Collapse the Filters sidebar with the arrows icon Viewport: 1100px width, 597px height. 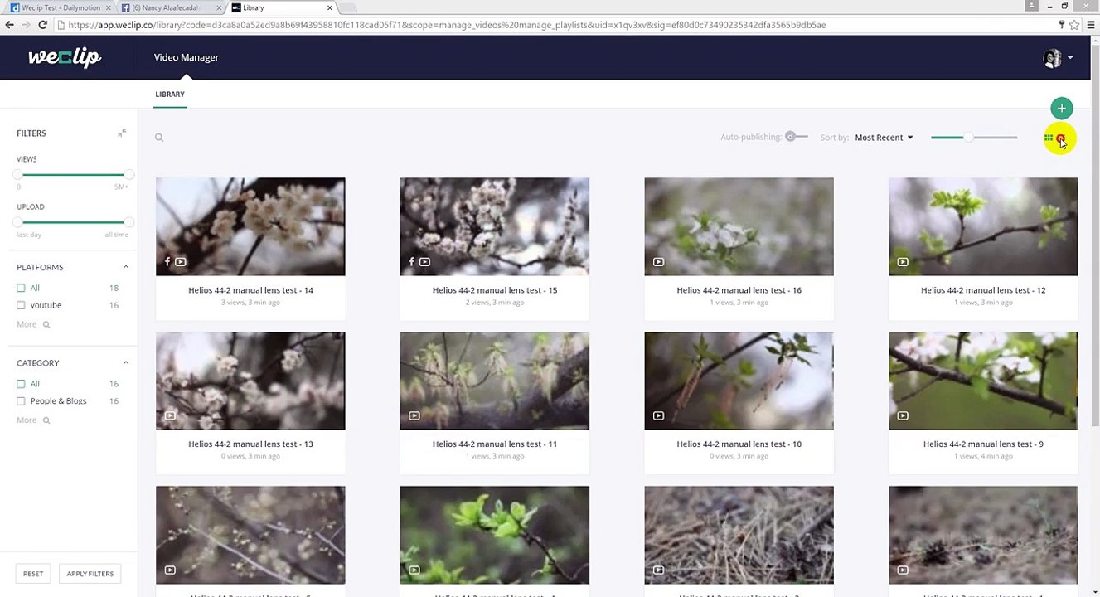point(122,133)
